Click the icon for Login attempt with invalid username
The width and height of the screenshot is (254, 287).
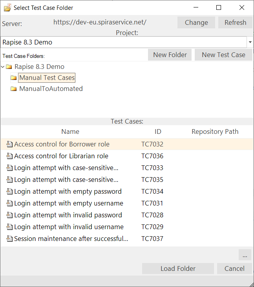click(x=10, y=227)
